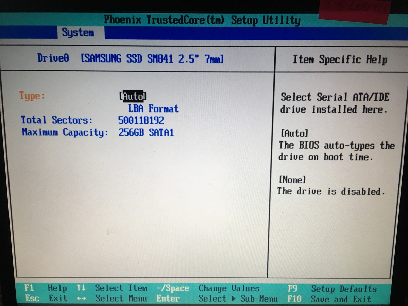This screenshot has width=408, height=306.
Task: Click 'The drive is disabled.' text
Action: click(x=331, y=191)
